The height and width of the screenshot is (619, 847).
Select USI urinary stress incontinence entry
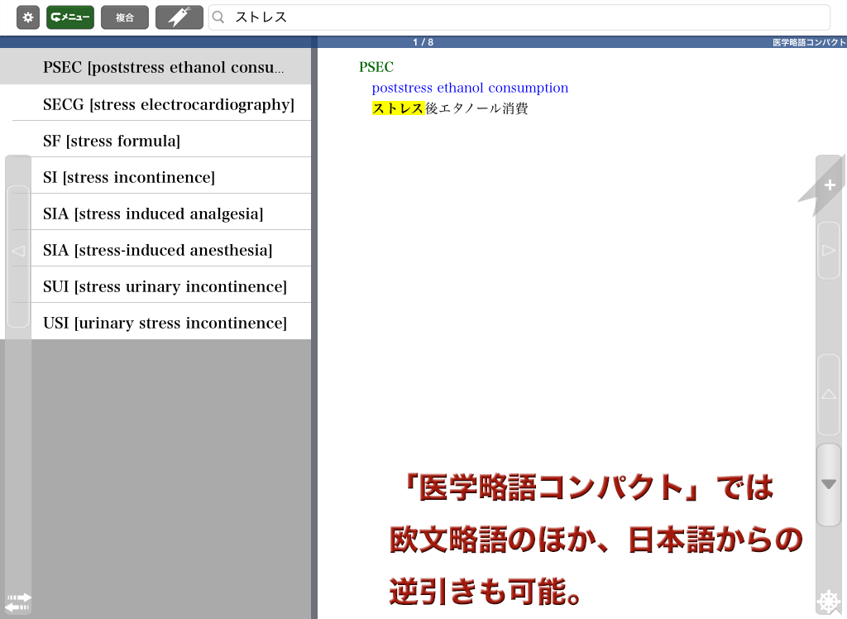[x=165, y=323]
